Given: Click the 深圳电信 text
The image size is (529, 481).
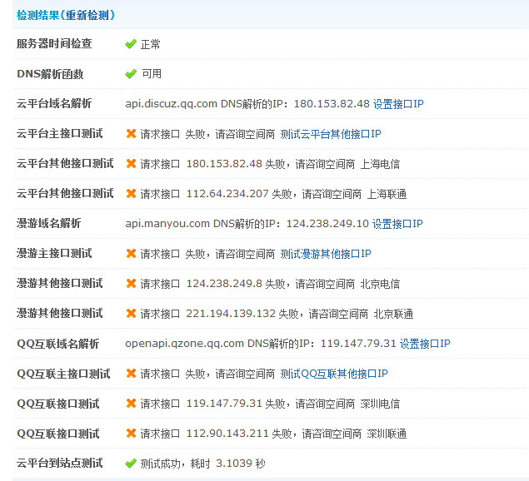Looking at the screenshot, I should 380,404.
